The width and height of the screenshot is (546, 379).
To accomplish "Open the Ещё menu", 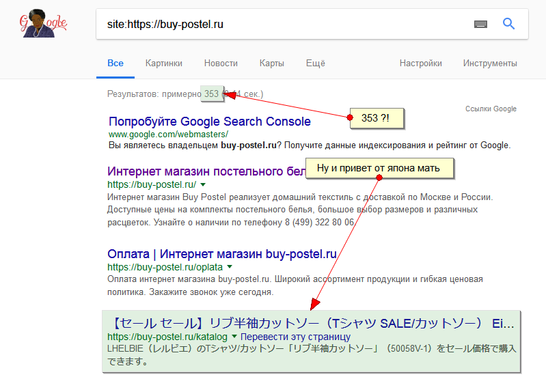I will (316, 64).
